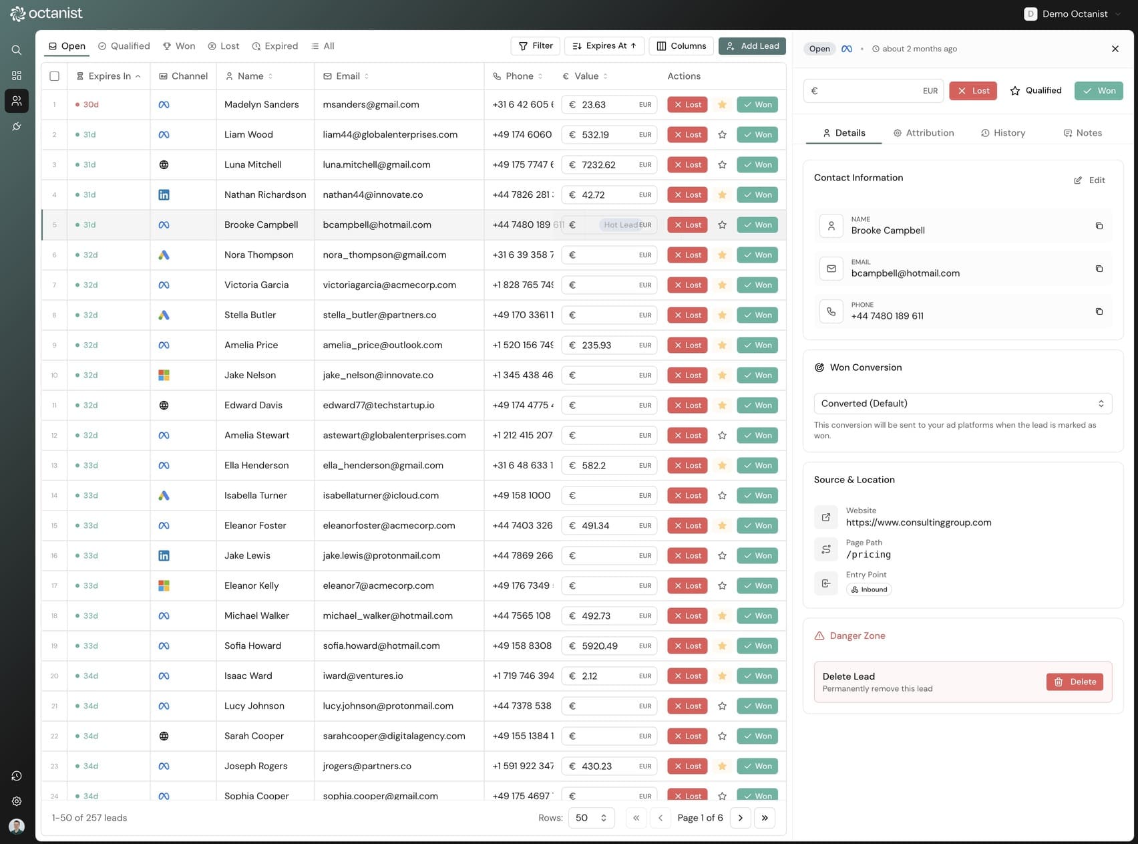Viewport: 1138px width, 844px height.
Task: Click the value input field in detail panel
Action: 868,91
